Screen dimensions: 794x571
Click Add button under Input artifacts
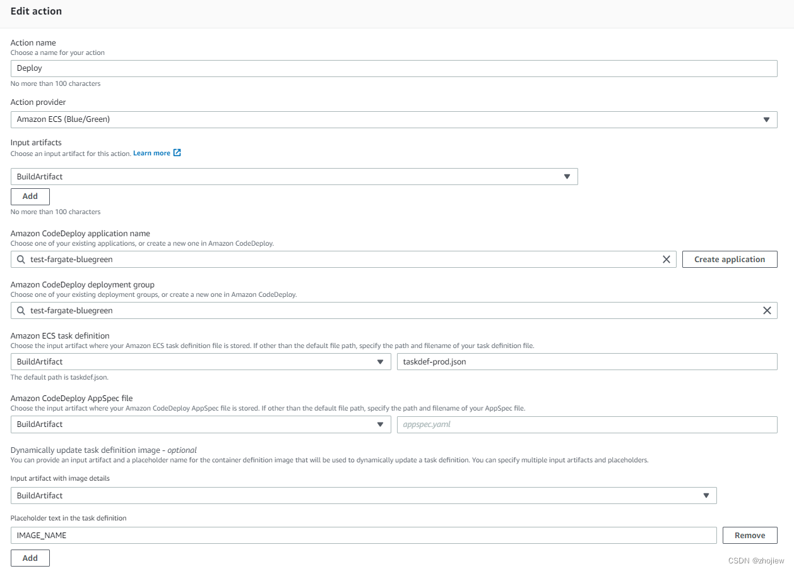[x=30, y=196]
